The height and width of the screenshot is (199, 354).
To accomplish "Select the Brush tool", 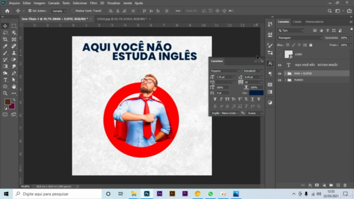I will 5,53.
